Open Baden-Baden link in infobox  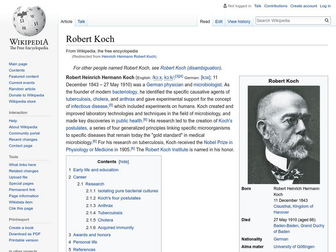(x=286, y=226)
